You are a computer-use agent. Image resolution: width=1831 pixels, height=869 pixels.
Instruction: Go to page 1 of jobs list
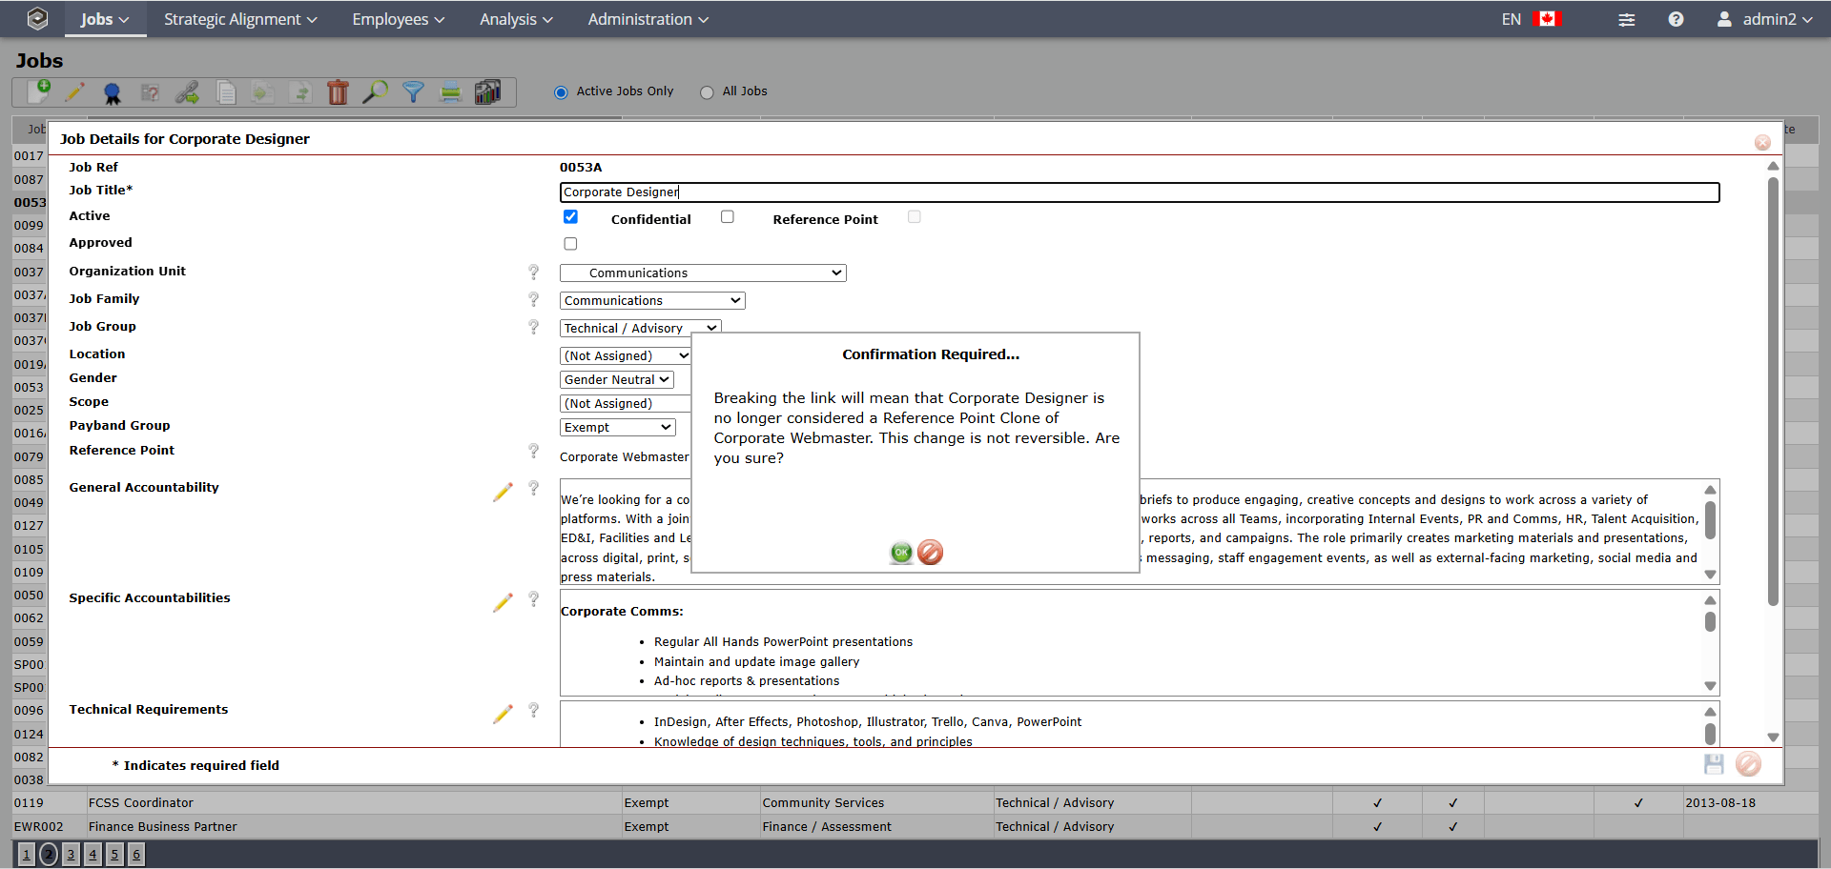tap(27, 855)
